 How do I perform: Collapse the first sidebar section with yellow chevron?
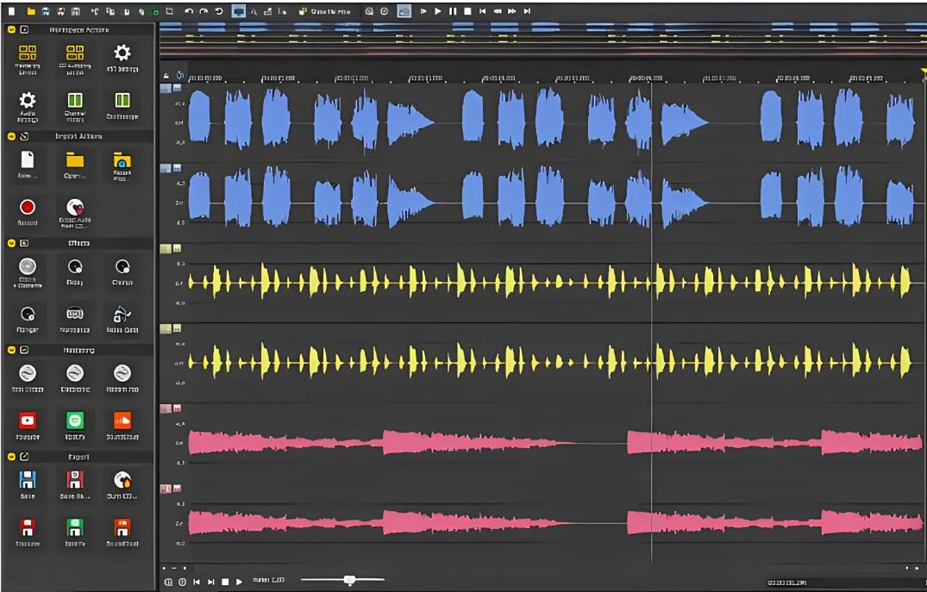click(x=11, y=29)
